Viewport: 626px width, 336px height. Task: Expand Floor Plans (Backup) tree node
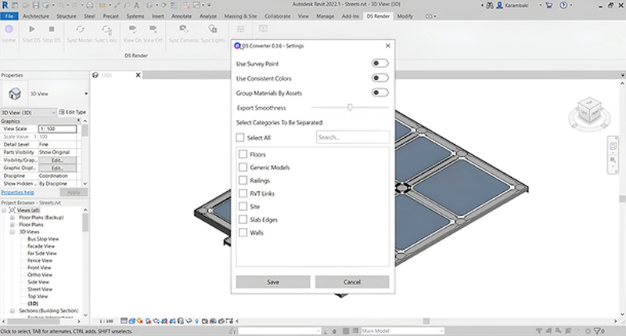pyautogui.click(x=13, y=218)
